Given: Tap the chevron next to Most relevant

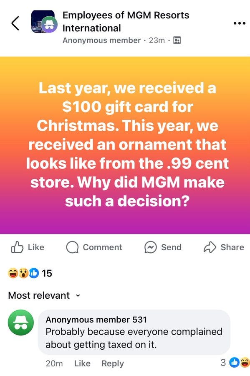Looking at the screenshot, I should pos(78,296).
